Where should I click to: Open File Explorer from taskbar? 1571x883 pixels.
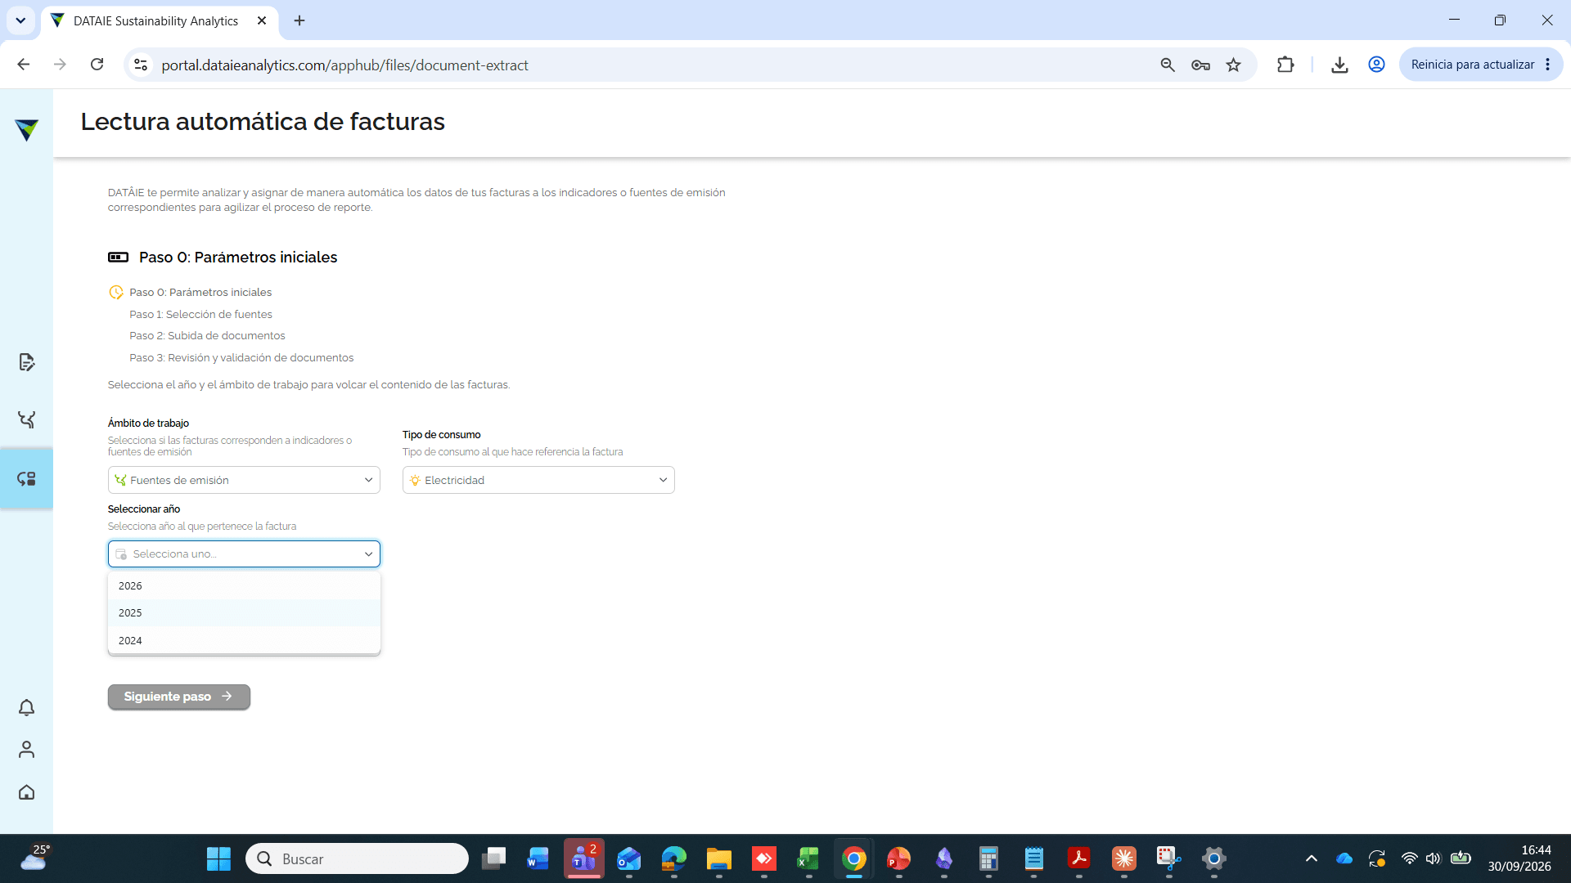[718, 858]
